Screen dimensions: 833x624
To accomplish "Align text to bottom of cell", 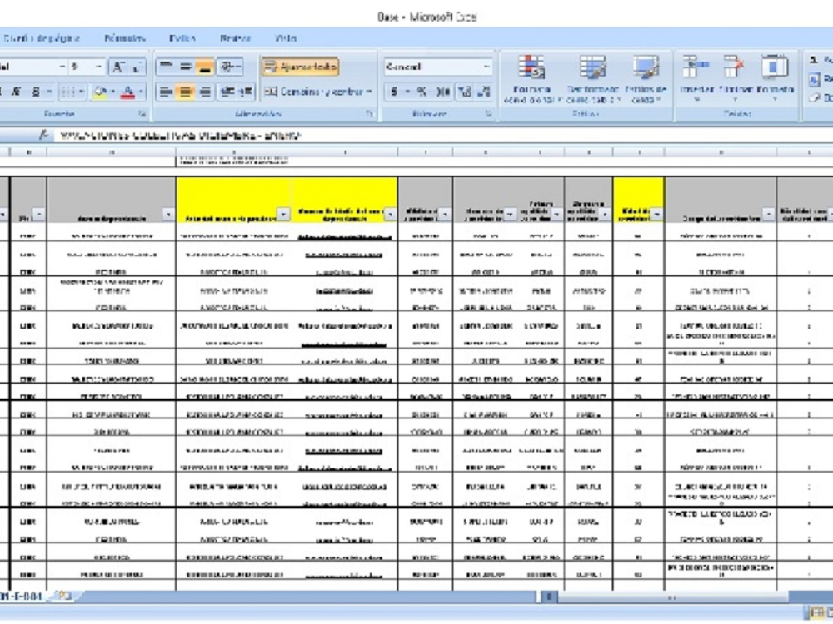I will click(x=205, y=67).
